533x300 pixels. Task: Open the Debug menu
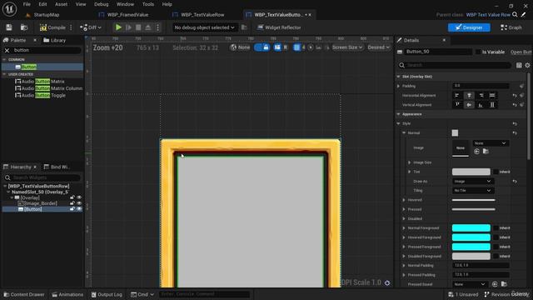[102, 4]
